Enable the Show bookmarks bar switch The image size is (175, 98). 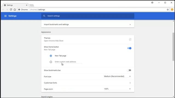point(129,70)
